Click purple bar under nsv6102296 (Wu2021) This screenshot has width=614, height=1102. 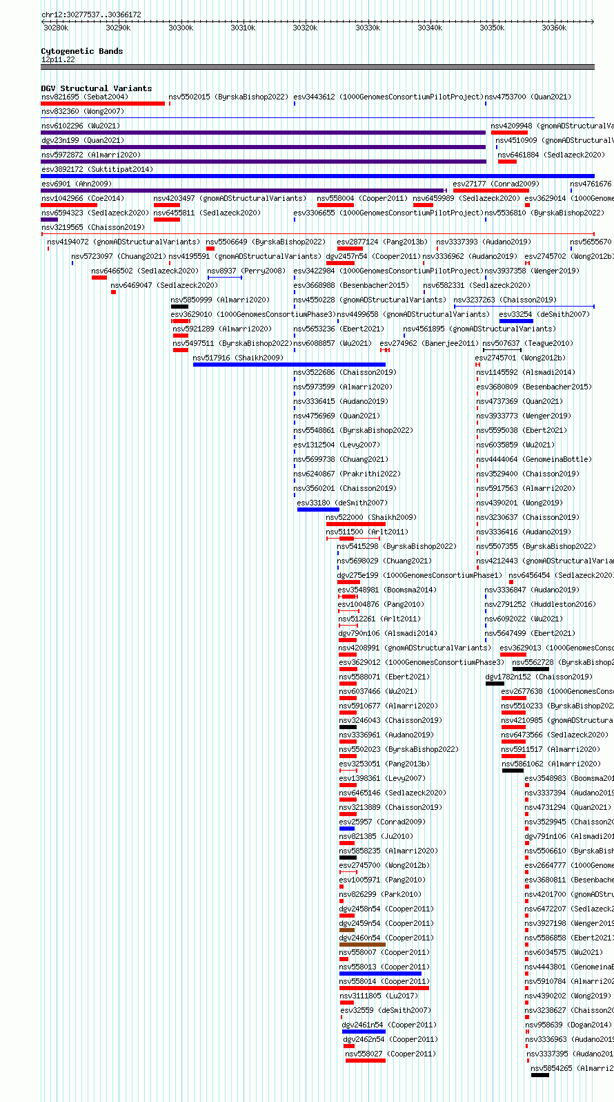click(x=264, y=133)
